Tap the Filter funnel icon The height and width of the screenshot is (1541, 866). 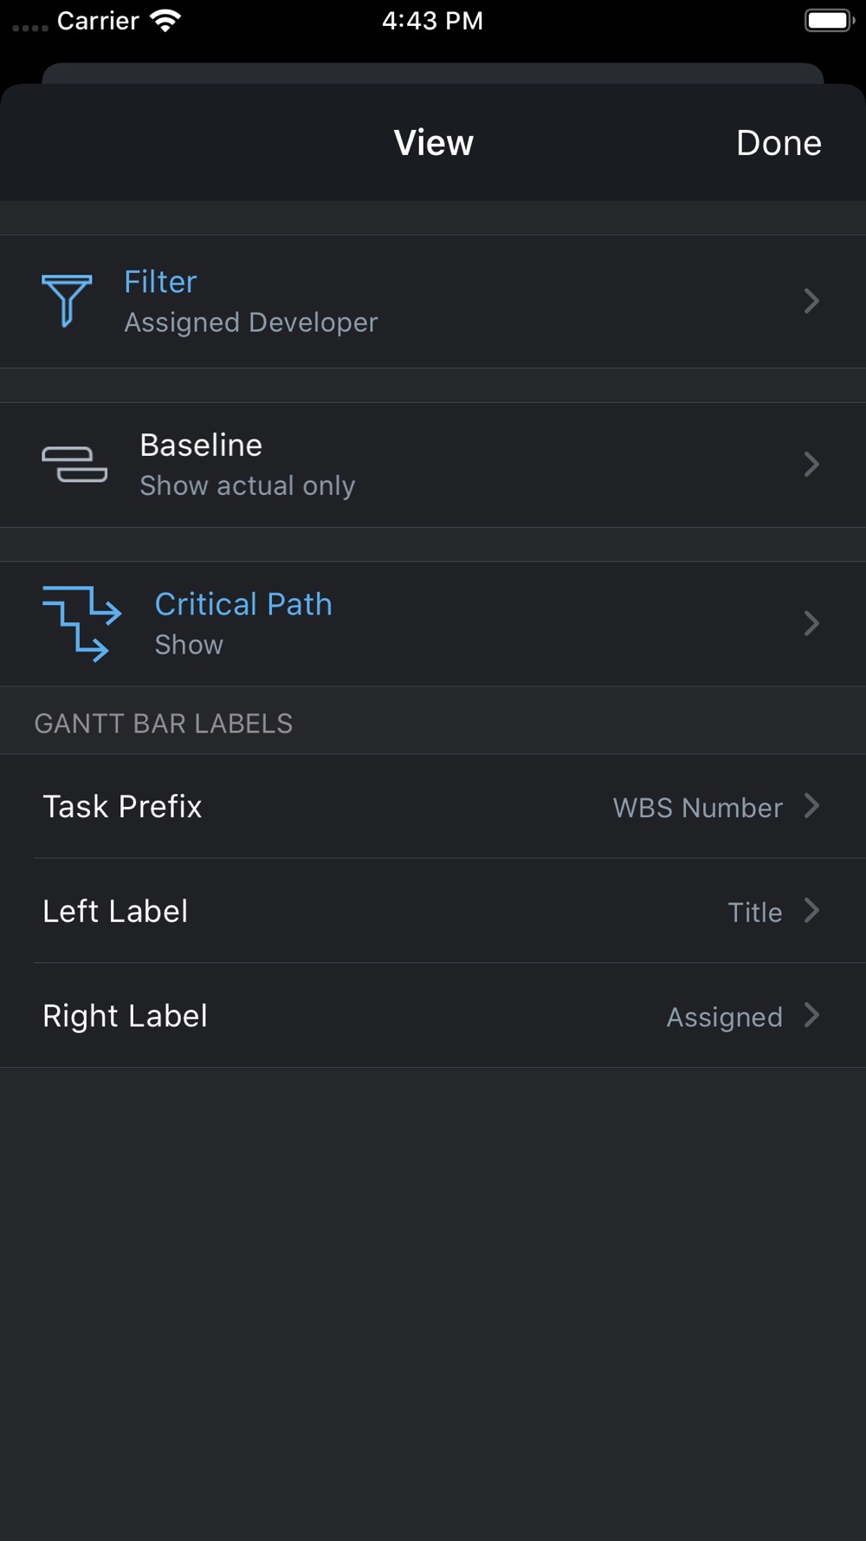[x=67, y=301]
